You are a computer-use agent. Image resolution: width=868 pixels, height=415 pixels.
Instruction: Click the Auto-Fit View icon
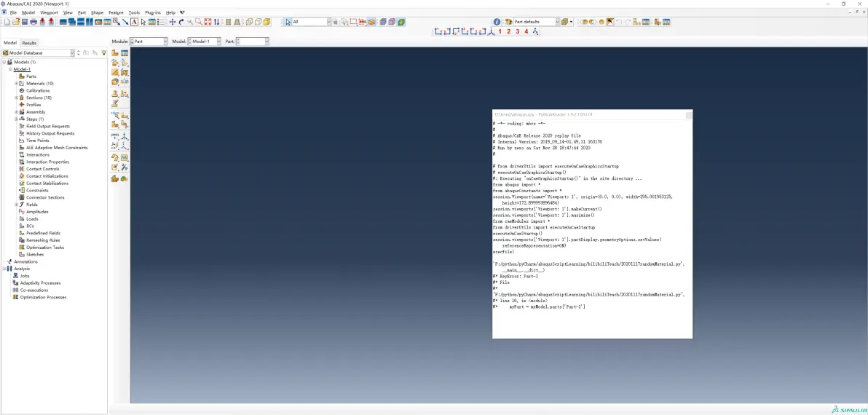208,22
